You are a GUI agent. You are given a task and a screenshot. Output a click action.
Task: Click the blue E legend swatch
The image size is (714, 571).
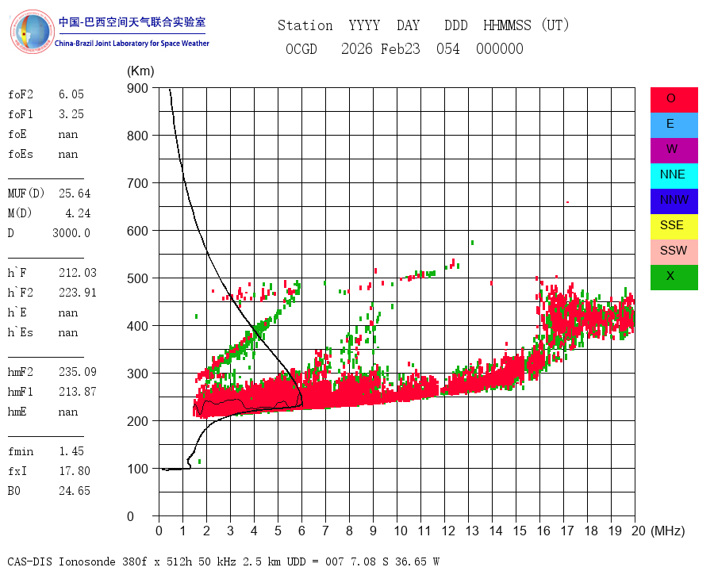674,125
